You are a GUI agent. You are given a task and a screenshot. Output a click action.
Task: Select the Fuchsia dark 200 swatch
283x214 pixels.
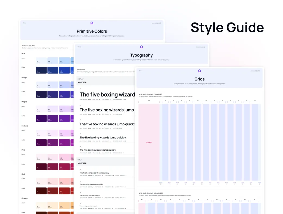pyautogui.click(x=64, y=142)
